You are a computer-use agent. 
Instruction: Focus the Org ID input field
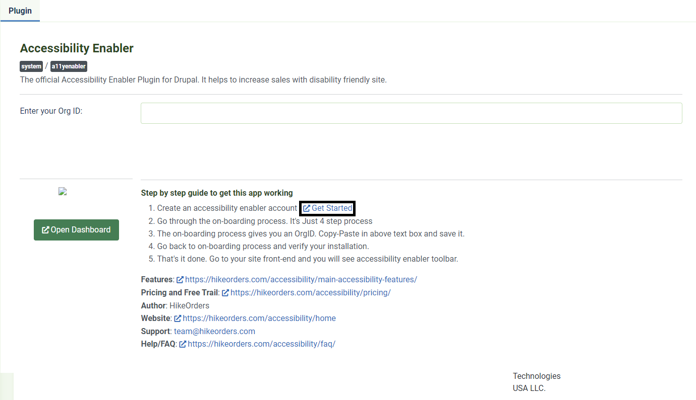(411, 113)
